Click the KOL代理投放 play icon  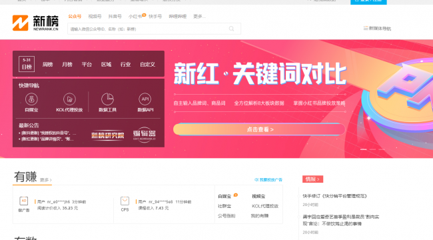click(x=69, y=99)
